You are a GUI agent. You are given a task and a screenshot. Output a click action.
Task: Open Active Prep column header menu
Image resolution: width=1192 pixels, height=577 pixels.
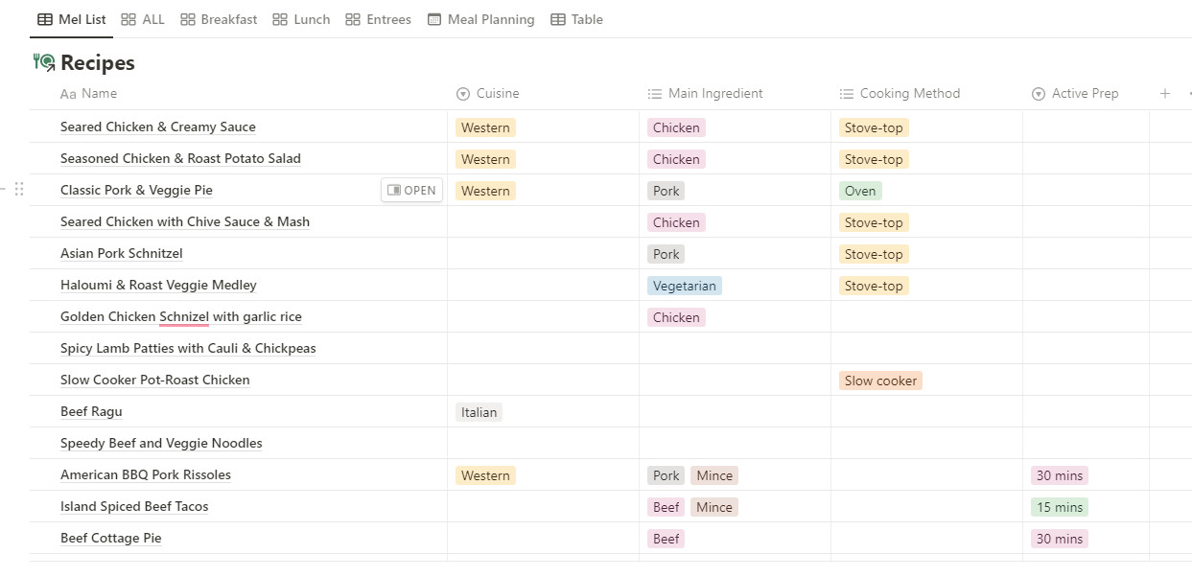point(1086,94)
